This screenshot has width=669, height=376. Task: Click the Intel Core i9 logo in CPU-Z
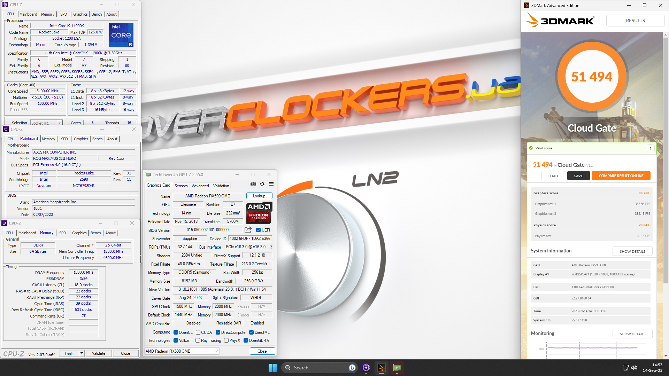click(121, 35)
